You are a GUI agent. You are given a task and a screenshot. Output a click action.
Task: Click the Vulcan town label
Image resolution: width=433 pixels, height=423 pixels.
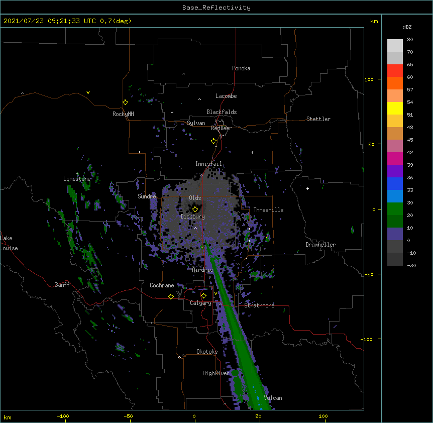[273, 398]
